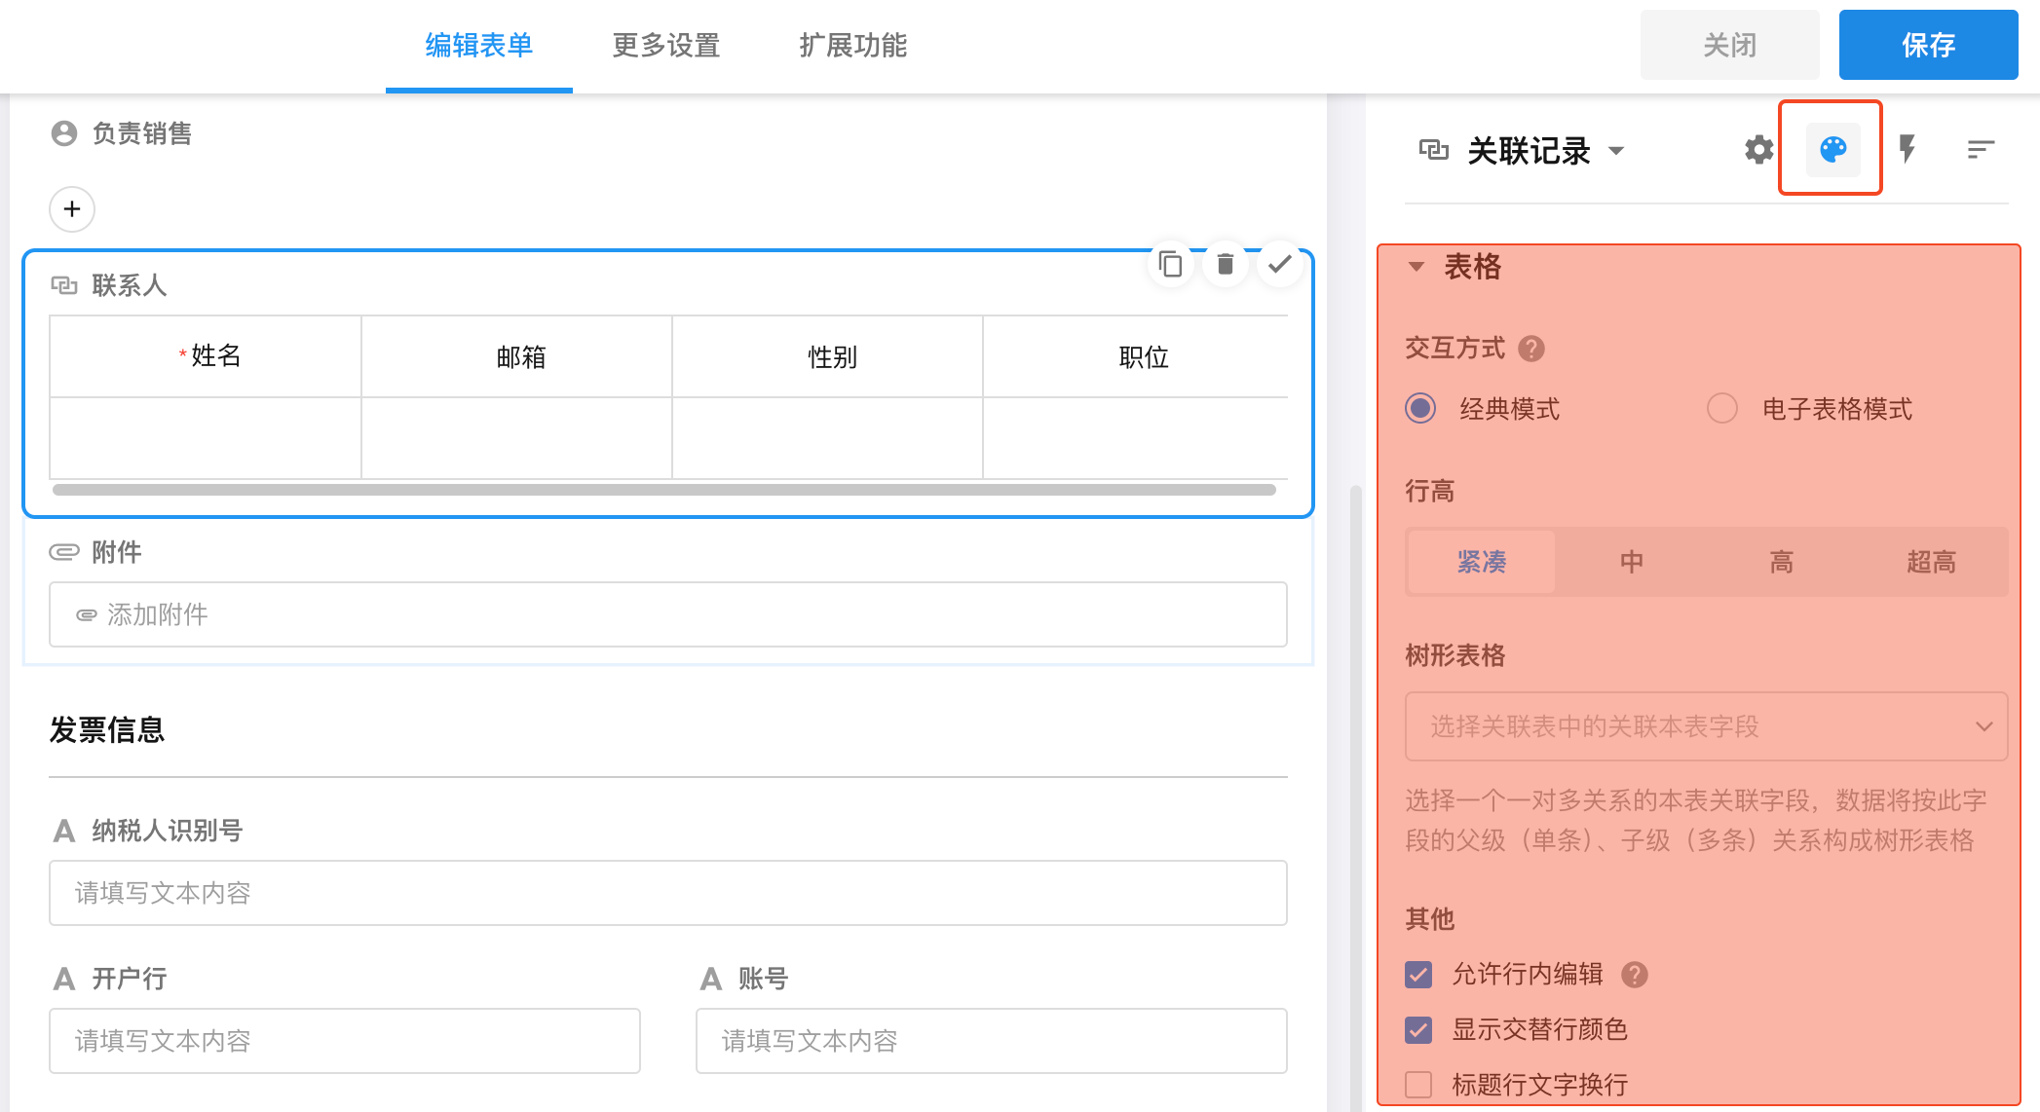The image size is (2040, 1112).
Task: Switch to the 更多设置 tab
Action: click(x=665, y=46)
